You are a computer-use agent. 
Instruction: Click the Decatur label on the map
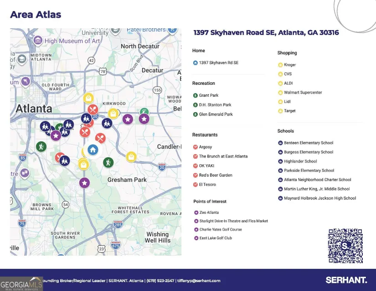tap(152, 70)
